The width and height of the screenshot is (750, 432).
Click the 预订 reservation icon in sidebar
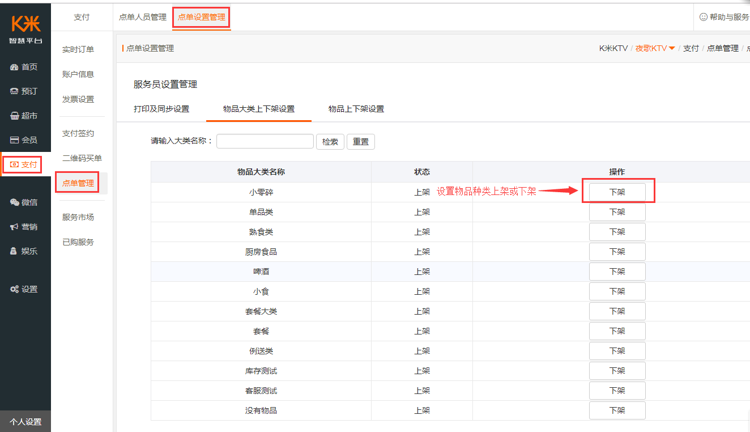coord(15,91)
